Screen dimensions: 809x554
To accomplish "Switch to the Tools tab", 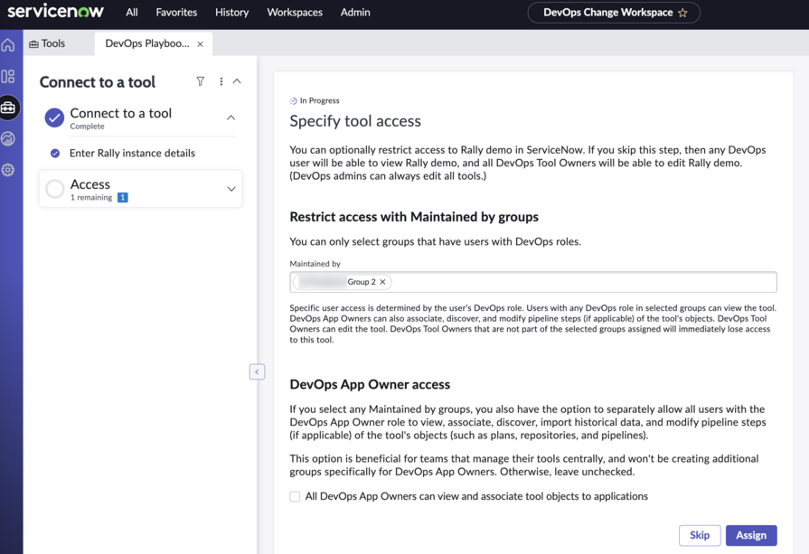I will click(x=47, y=44).
